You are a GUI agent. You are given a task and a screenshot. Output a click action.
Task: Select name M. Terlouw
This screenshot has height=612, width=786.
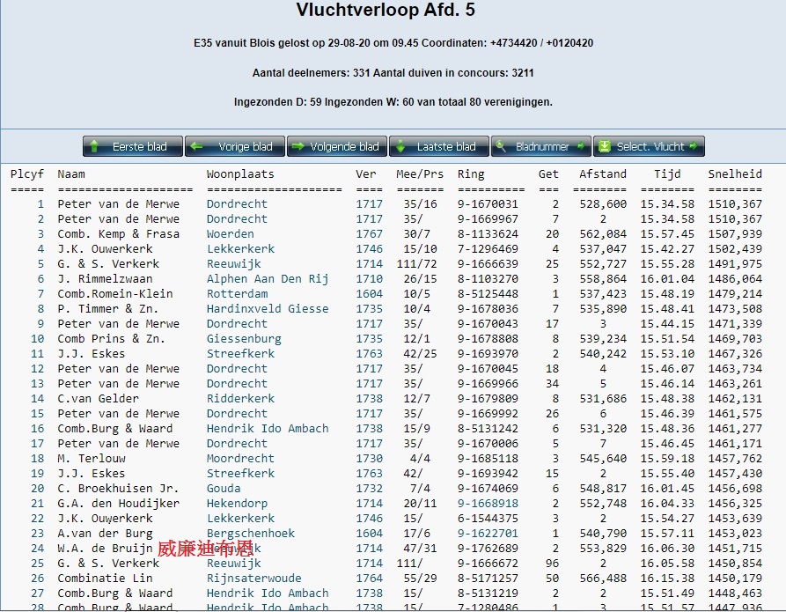click(x=92, y=459)
